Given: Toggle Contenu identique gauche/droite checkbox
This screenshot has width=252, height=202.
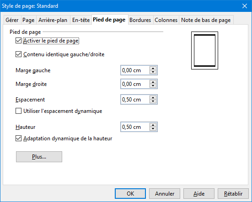Looking at the screenshot, I should click(18, 54).
